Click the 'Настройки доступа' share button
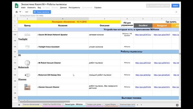 point(158,5)
